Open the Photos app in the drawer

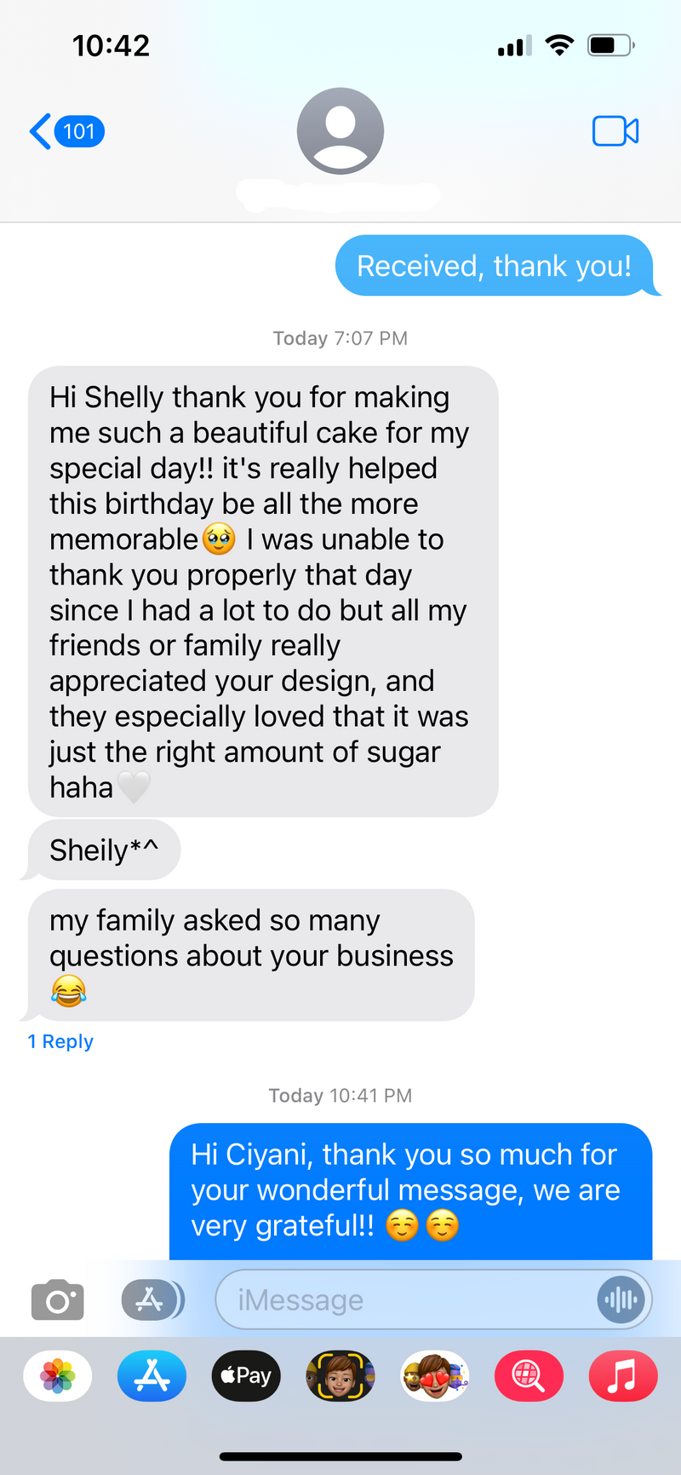click(58, 1376)
